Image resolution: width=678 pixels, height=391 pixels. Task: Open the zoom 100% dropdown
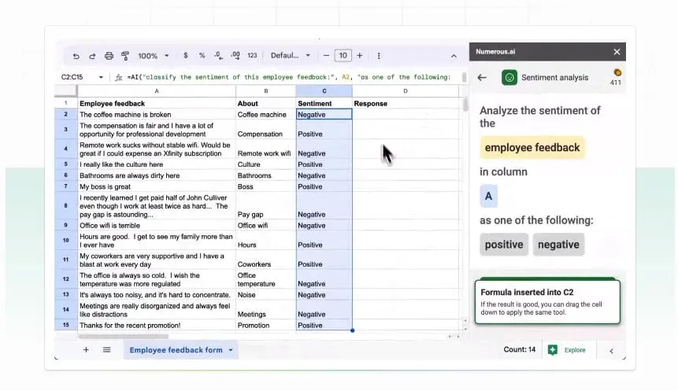tap(152, 56)
